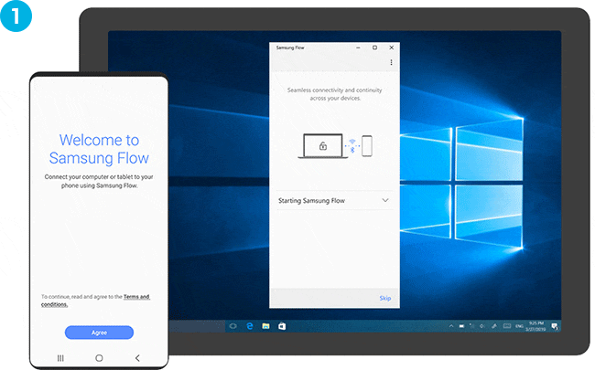The height and width of the screenshot is (370, 595).
Task: Open File Explorer from the taskbar
Action: coord(265,325)
